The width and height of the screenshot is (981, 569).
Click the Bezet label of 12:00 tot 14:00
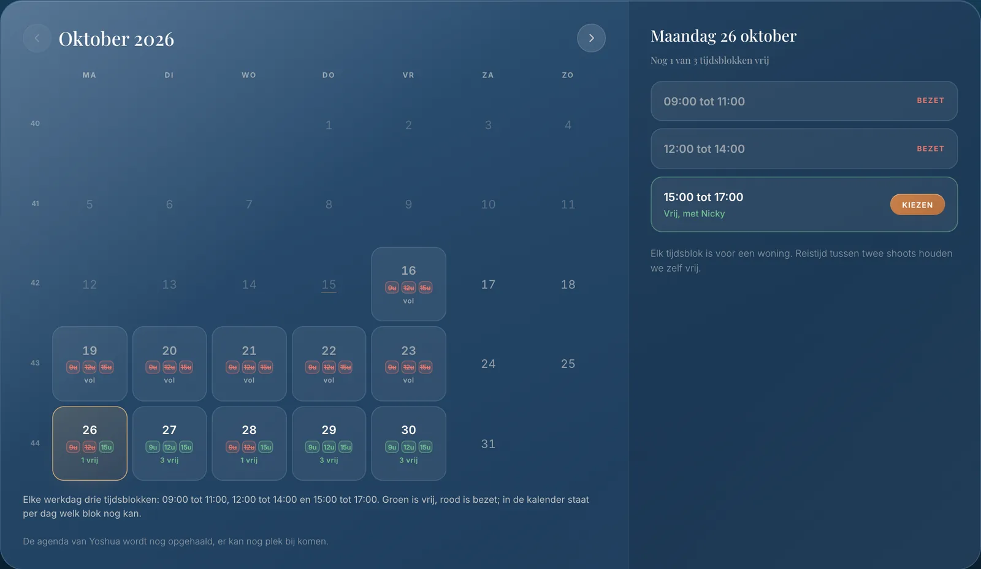click(x=930, y=149)
